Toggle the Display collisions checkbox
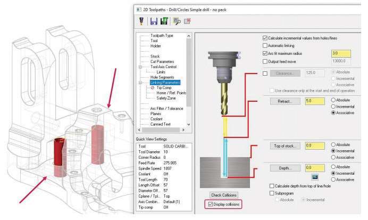This screenshot has width=368, height=220. pos(211,204)
